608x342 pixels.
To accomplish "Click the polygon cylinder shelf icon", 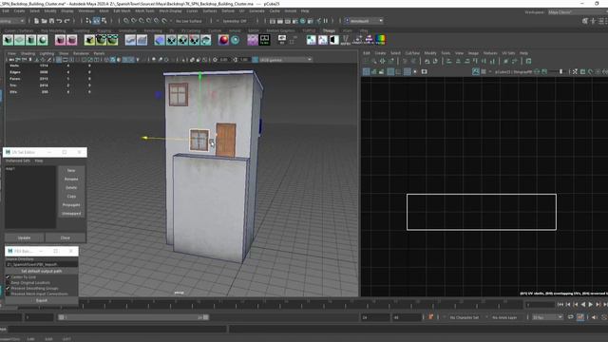I will [31, 40].
